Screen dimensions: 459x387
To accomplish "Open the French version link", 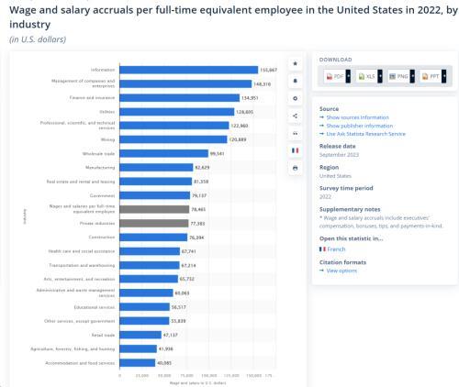I will (336, 249).
